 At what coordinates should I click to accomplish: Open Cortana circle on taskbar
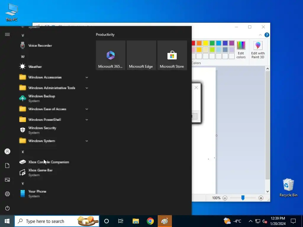(x=107, y=221)
